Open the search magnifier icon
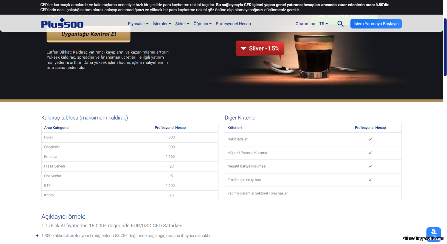Screen dimensions: 447x244 coord(340,24)
